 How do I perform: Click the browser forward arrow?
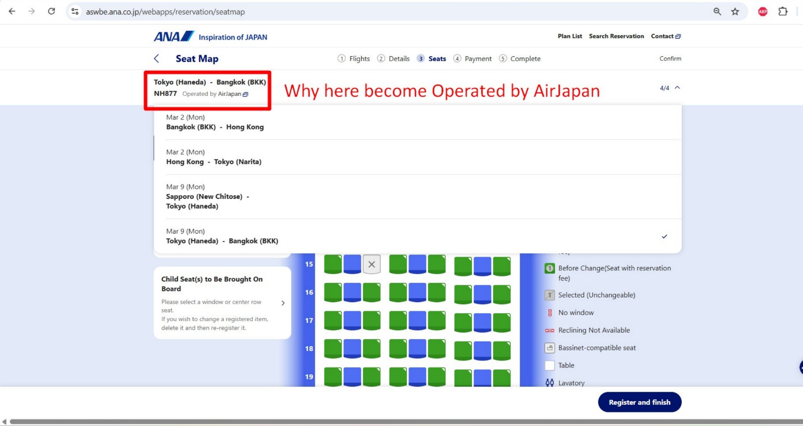32,11
